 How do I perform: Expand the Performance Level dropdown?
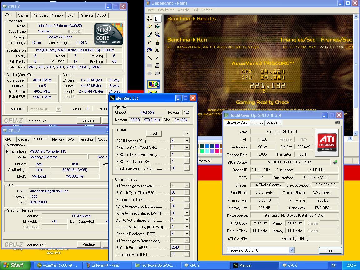click(187, 199)
